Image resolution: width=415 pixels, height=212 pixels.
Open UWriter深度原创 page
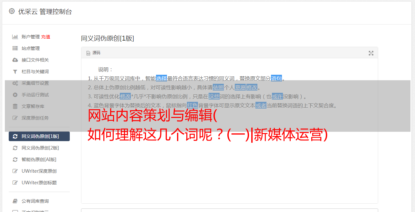(x=39, y=171)
